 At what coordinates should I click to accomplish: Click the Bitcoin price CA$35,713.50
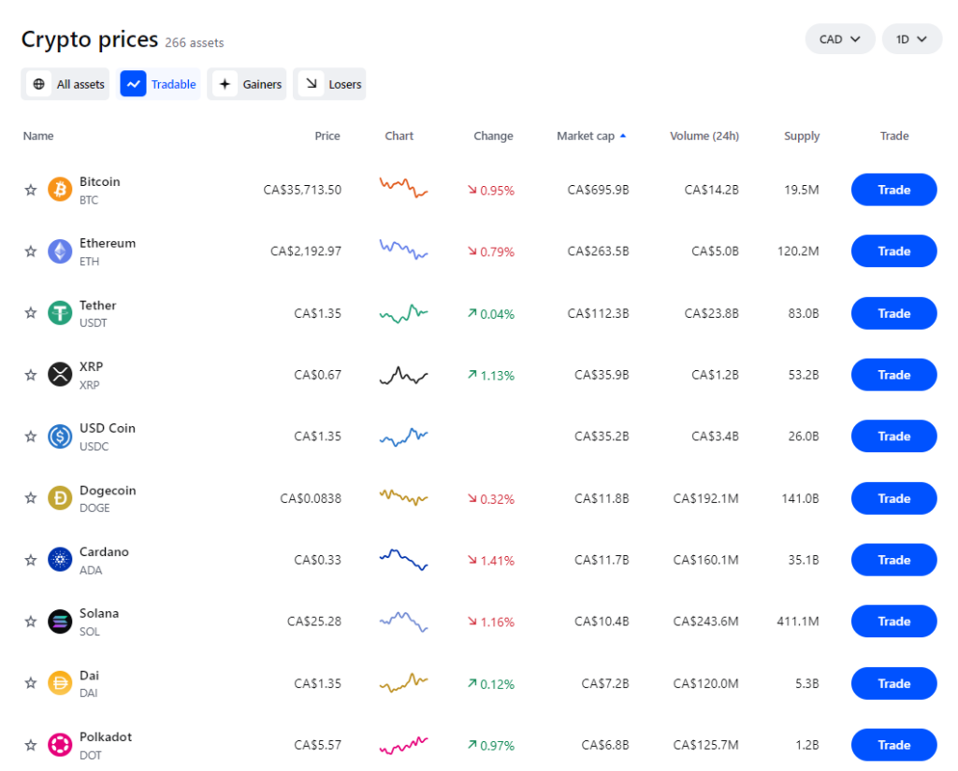point(302,190)
